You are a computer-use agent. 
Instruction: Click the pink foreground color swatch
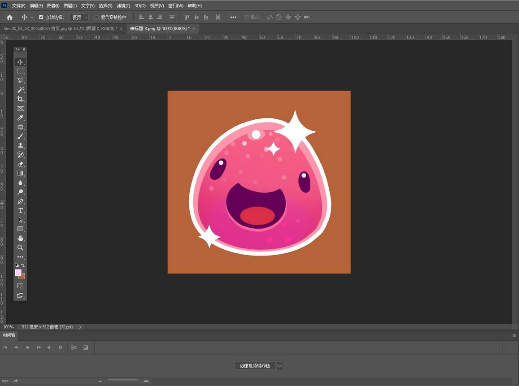pyautogui.click(x=18, y=273)
